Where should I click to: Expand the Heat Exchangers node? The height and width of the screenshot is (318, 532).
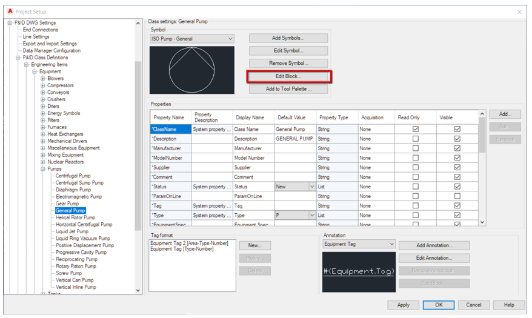[43, 134]
